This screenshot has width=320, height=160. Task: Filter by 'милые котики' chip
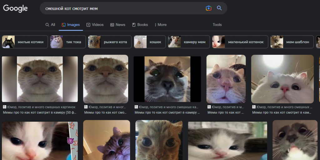click(25, 42)
